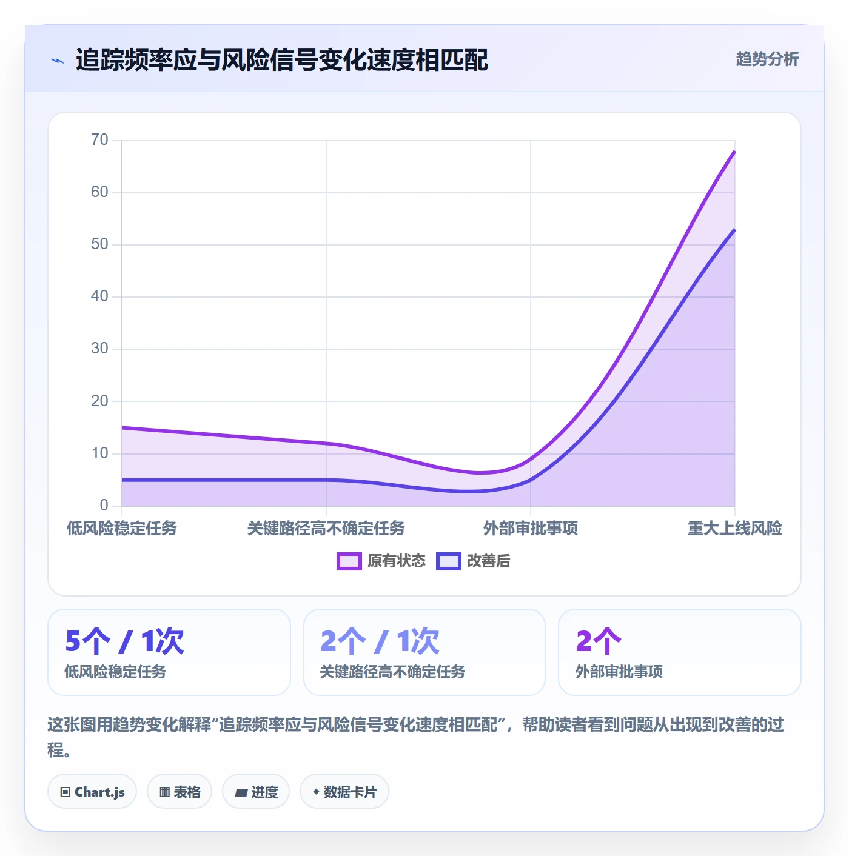
Task: Open the 外部审批事项 2个 stat card
Action: point(680,652)
